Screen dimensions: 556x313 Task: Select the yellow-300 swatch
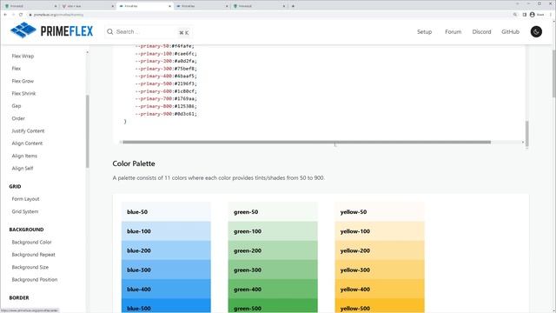point(380,270)
